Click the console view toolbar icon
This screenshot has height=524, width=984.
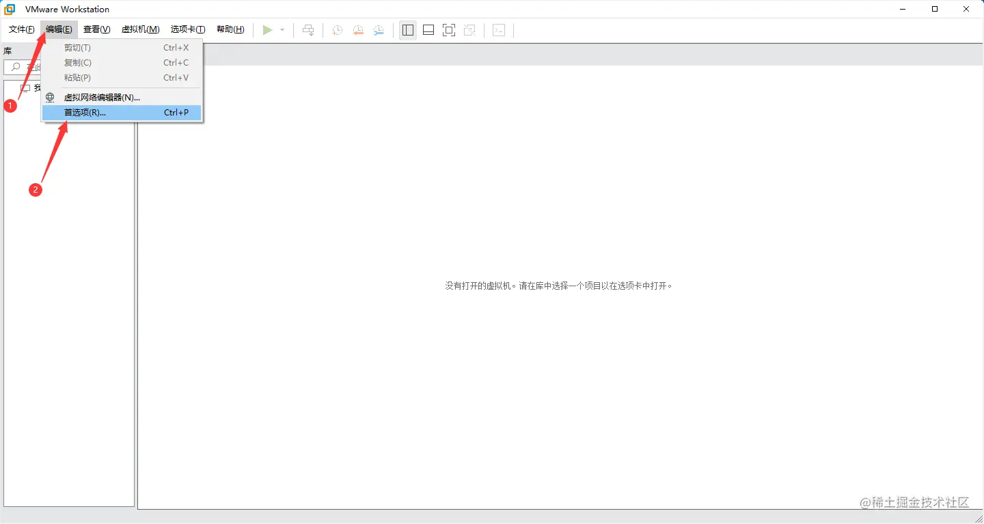[499, 30]
